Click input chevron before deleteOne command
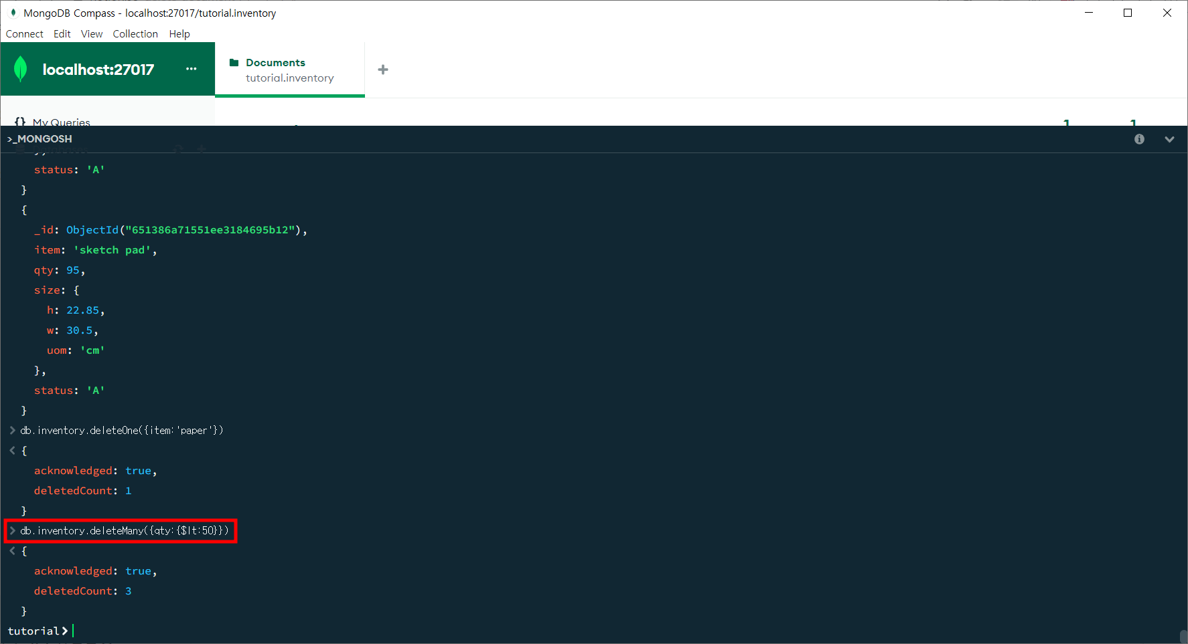This screenshot has width=1188, height=644. click(12, 430)
